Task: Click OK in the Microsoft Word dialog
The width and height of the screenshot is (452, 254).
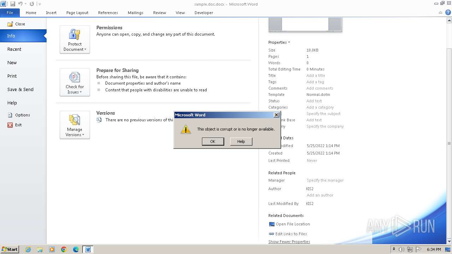Action: coord(213,141)
